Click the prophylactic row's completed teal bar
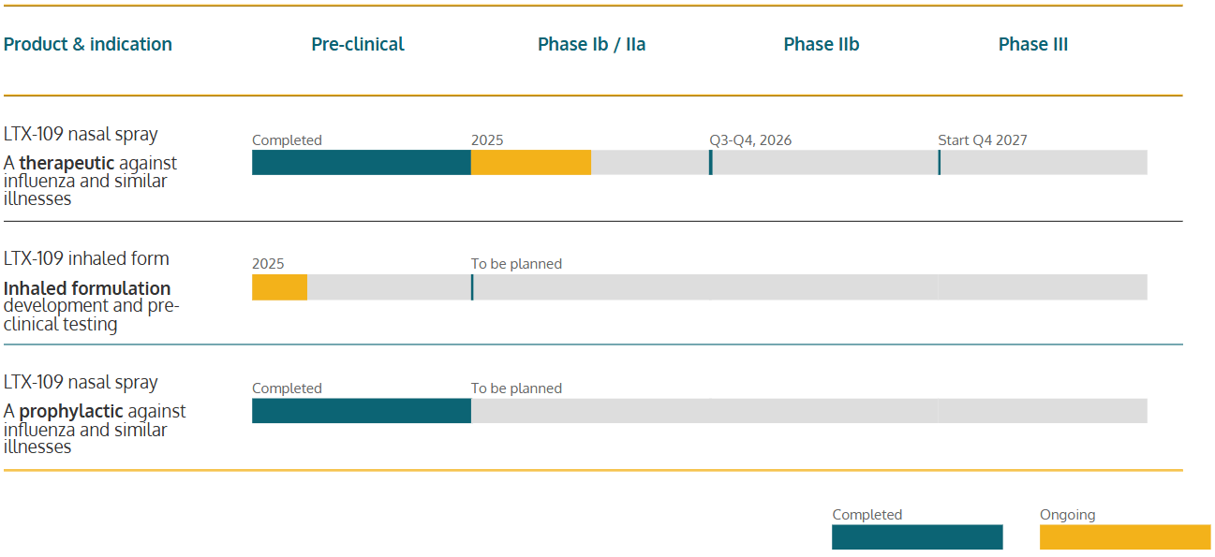Image resolution: width=1215 pixels, height=557 pixels. [x=361, y=411]
